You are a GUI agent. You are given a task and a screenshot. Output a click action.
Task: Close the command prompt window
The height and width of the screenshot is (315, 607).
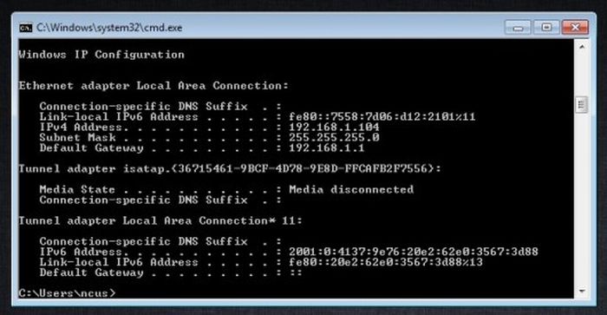tap(575, 28)
